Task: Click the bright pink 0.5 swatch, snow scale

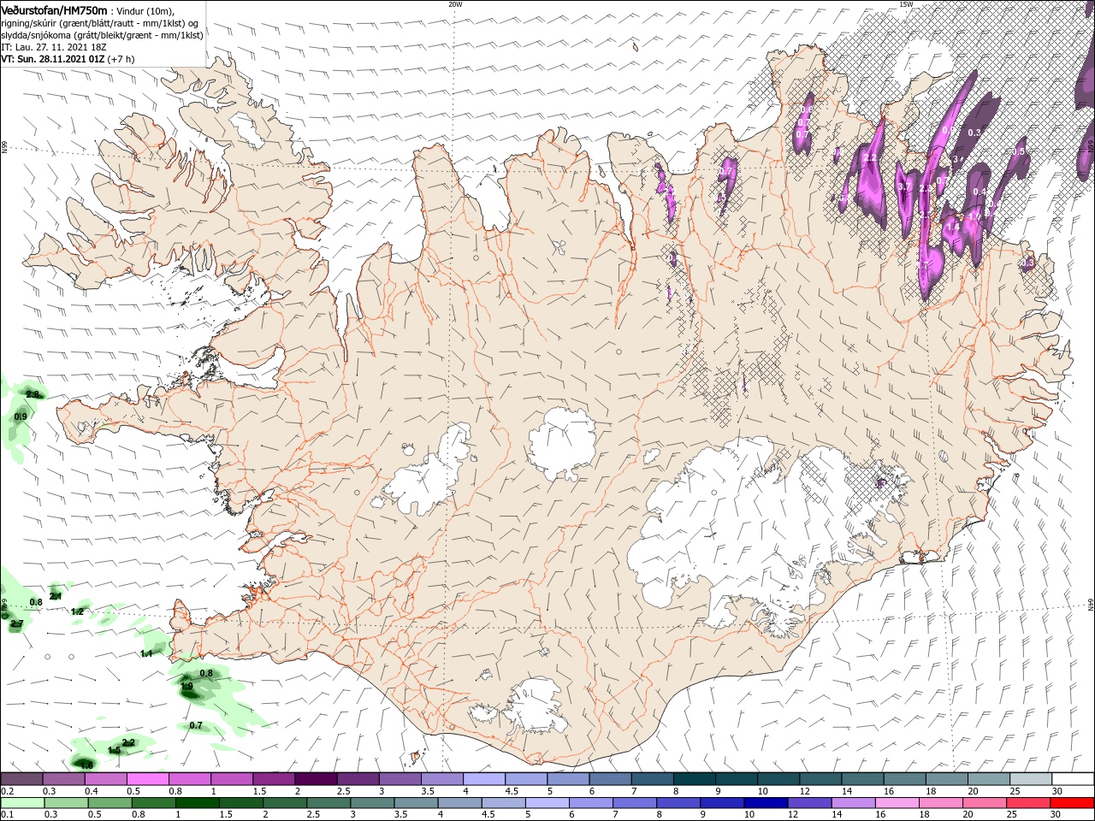Action: [147, 779]
